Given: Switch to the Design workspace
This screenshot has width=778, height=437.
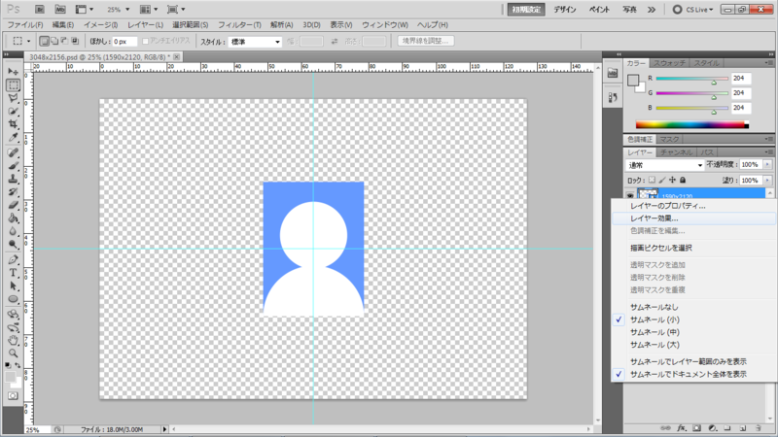Looking at the screenshot, I should pyautogui.click(x=565, y=10).
